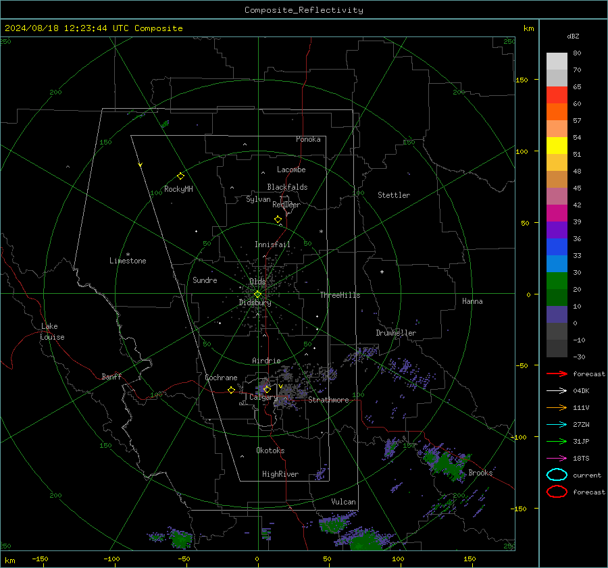Click the red forecast arrow icon
Viewport: 608px width, 568px height.
[557, 373]
